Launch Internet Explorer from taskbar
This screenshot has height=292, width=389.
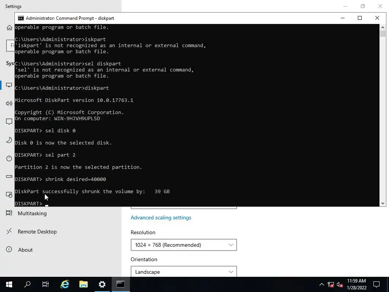[65, 284]
